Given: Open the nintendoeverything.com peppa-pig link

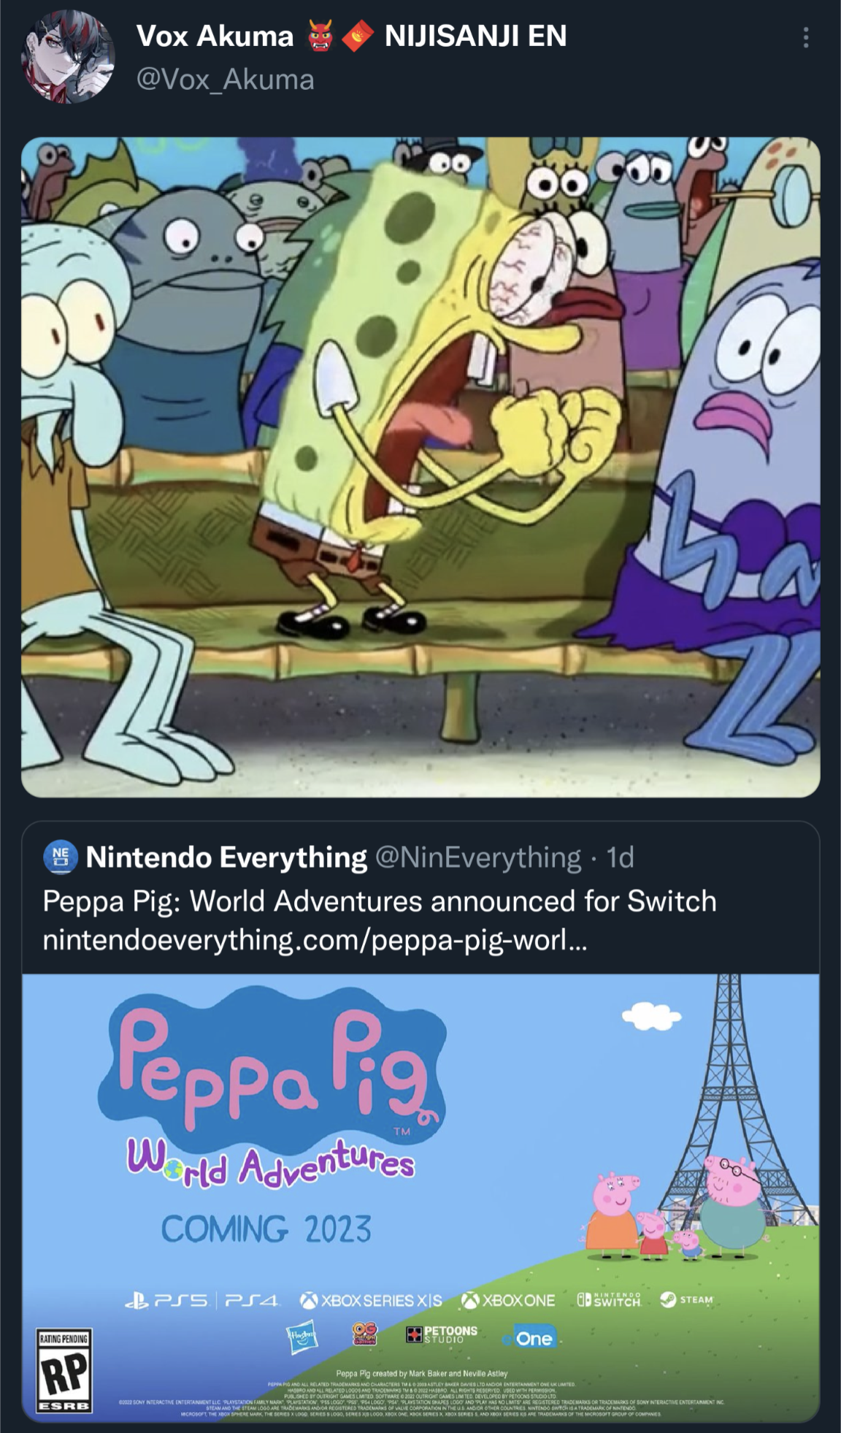Looking at the screenshot, I should pyautogui.click(x=314, y=939).
